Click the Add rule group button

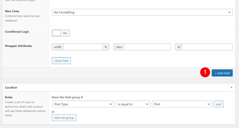[64, 118]
